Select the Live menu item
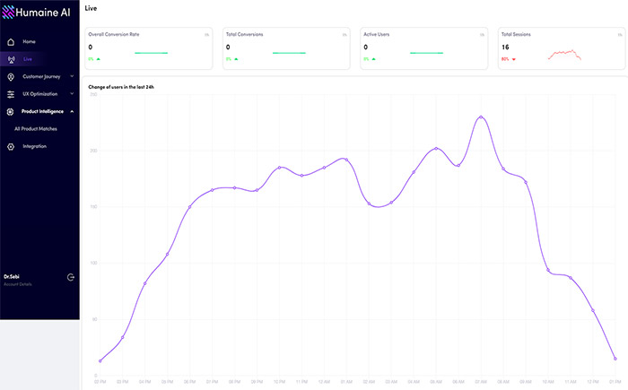Viewport: 628px width, 390px height. [28, 59]
